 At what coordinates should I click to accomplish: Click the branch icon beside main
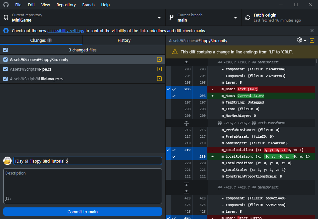pos(172,18)
